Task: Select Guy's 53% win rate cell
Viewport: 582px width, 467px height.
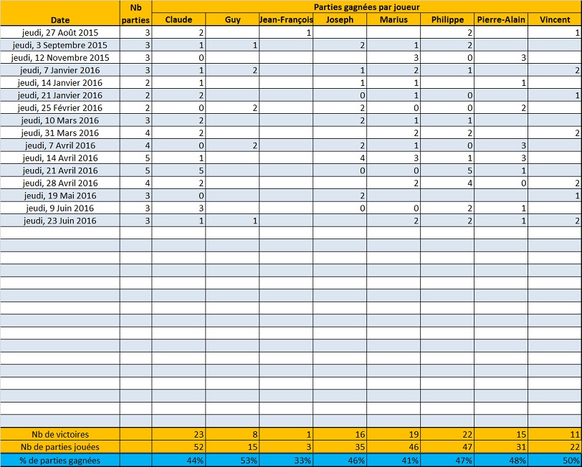Action: (x=232, y=461)
